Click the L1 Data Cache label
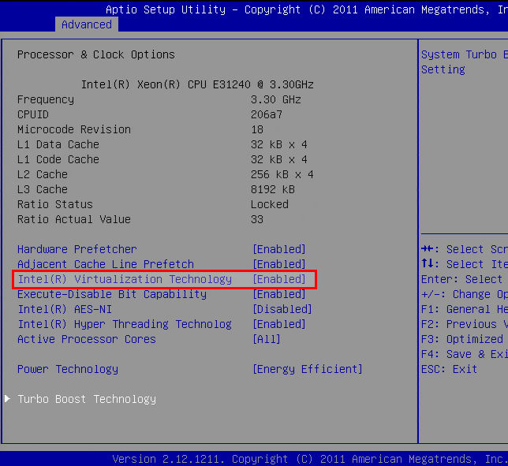 pyautogui.click(x=58, y=144)
